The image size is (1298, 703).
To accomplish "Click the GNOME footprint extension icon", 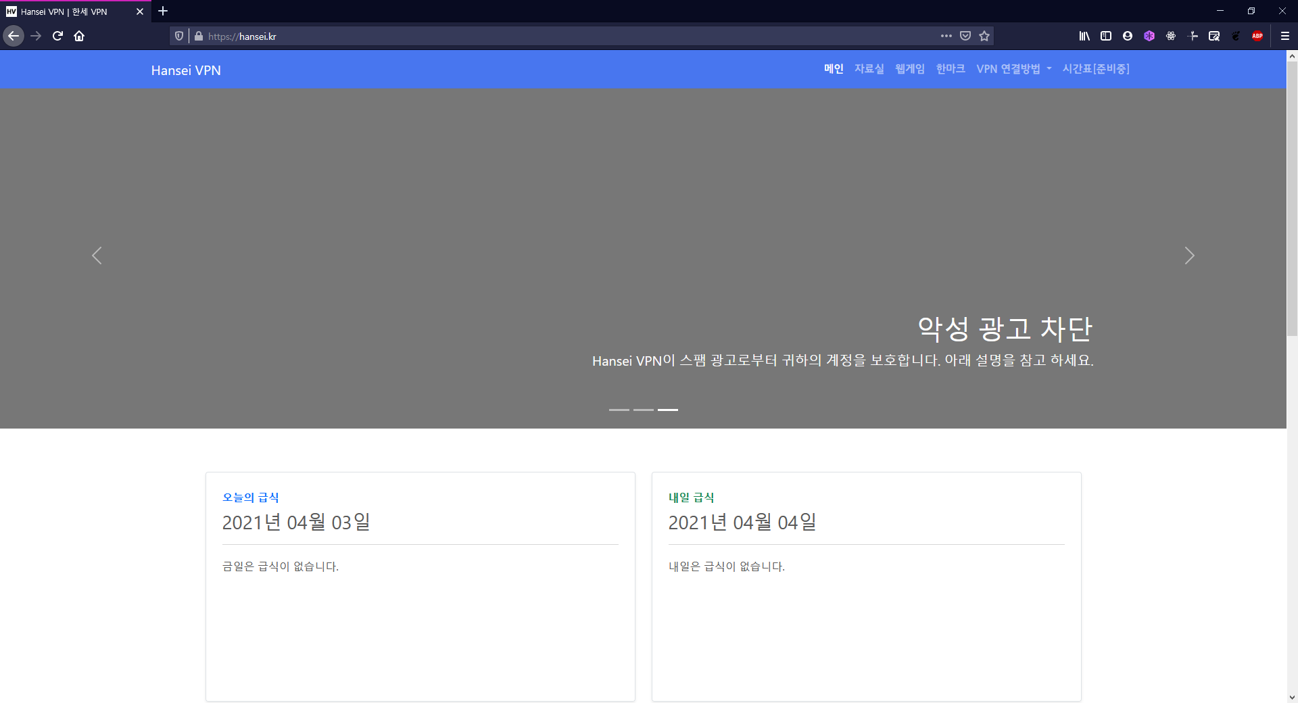I will click(x=1236, y=37).
